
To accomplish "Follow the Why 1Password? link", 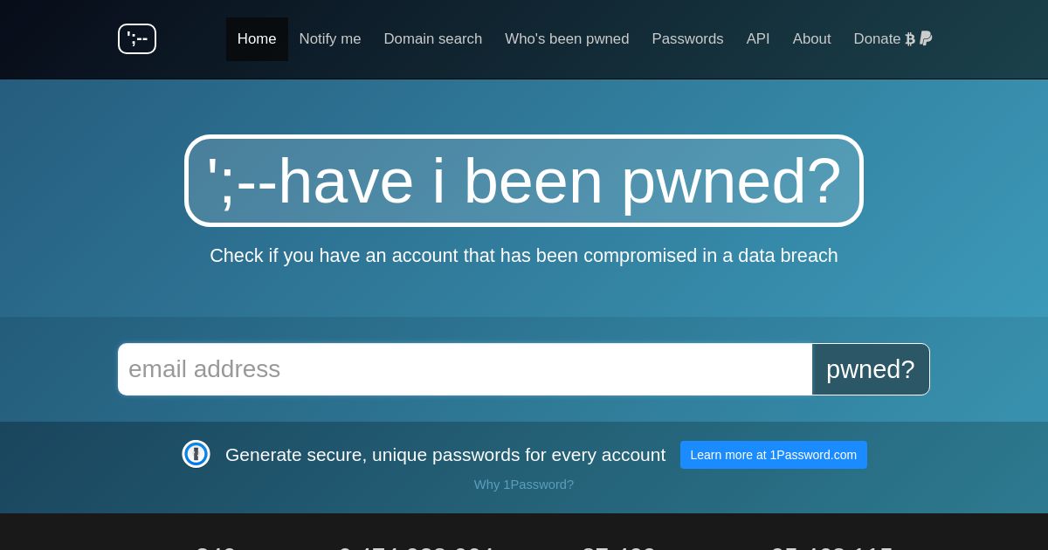I will tap(524, 485).
